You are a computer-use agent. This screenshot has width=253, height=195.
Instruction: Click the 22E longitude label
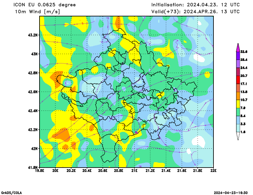click(213, 171)
